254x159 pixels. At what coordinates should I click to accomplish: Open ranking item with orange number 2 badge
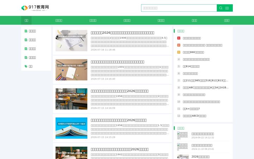click(202, 45)
